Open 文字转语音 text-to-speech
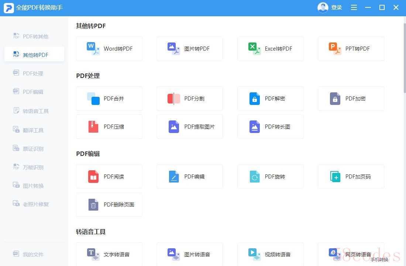406x266 pixels. (109, 254)
